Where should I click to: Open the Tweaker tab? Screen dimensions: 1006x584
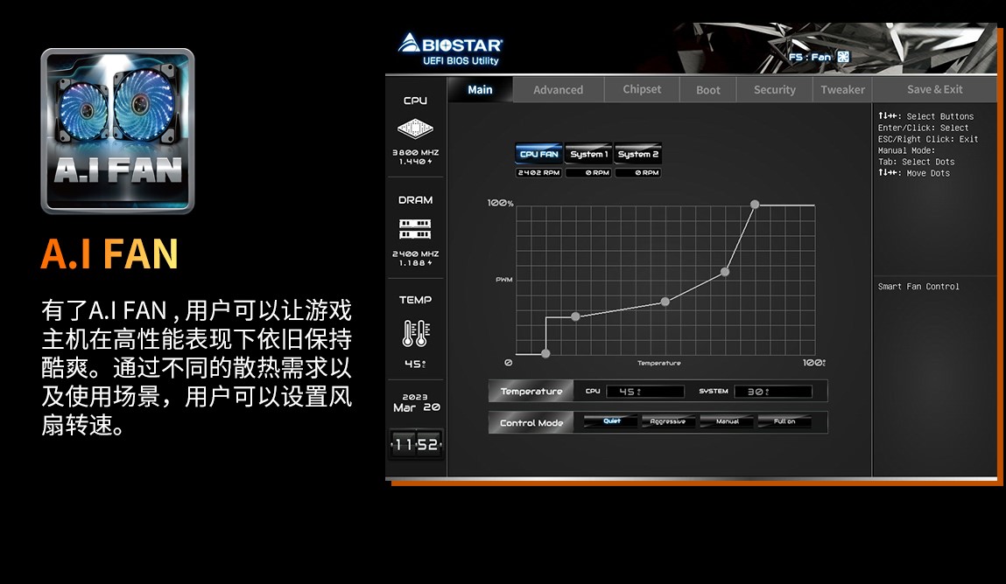(x=842, y=90)
